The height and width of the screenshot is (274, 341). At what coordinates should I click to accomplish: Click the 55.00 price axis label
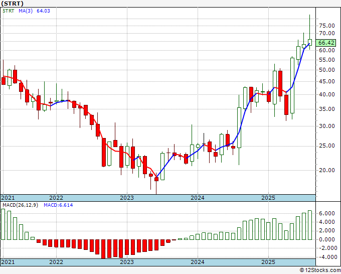point(326,60)
